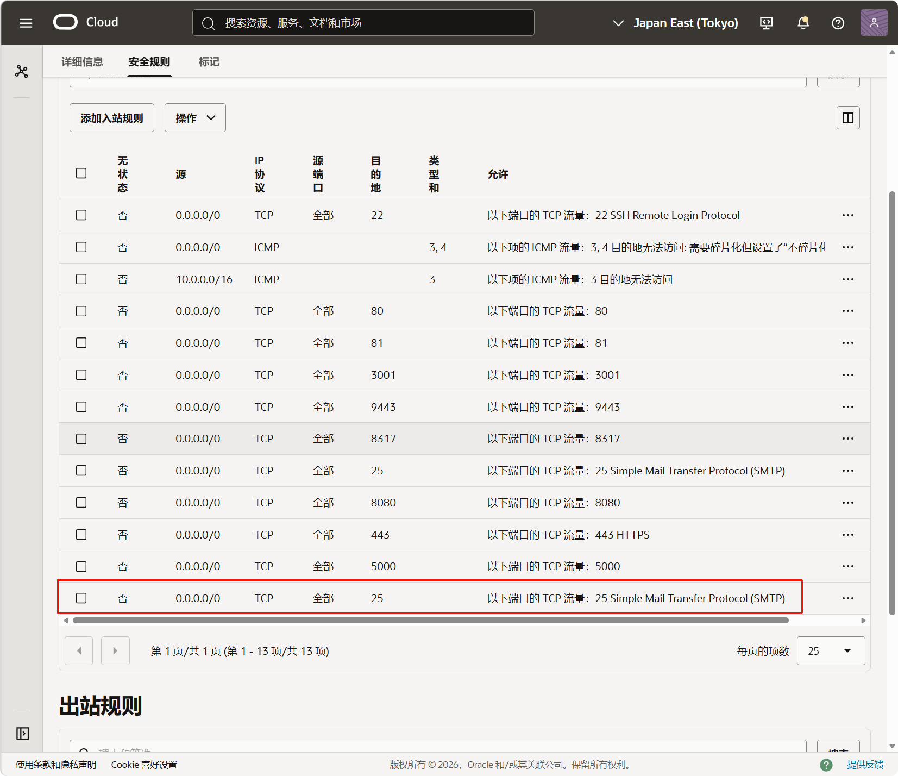Check the select-all checkbox in table header

tap(81, 173)
